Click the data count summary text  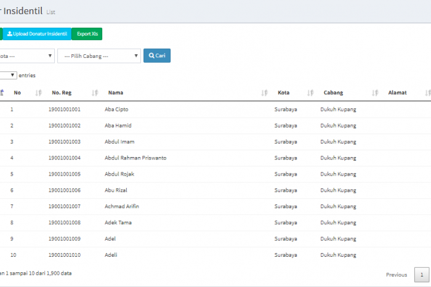point(36,273)
